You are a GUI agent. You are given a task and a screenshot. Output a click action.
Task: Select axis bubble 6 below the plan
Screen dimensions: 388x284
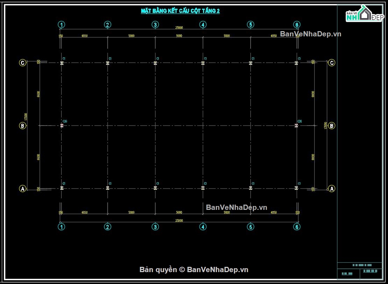(x=297, y=227)
